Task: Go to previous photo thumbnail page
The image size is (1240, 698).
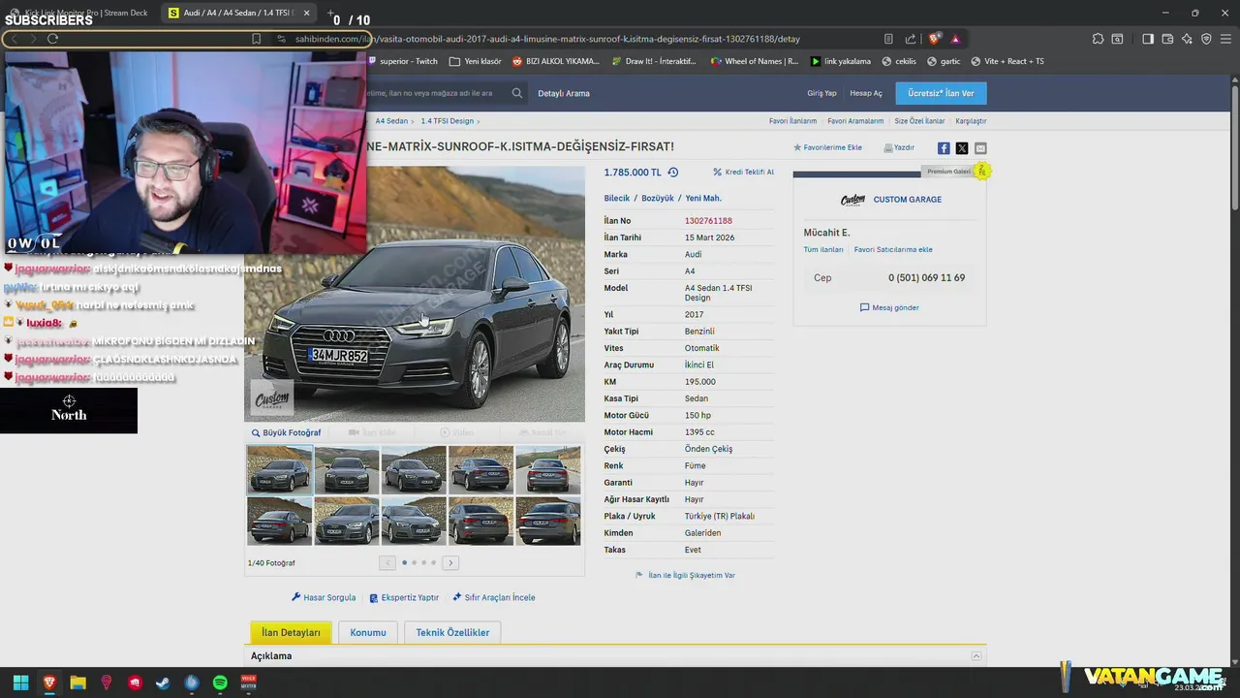Action: click(x=387, y=563)
